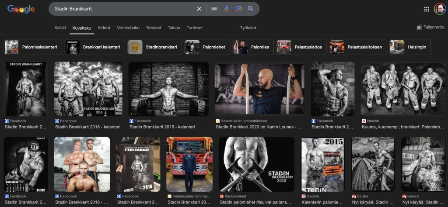Switch to the Kaikki tab

click(60, 28)
